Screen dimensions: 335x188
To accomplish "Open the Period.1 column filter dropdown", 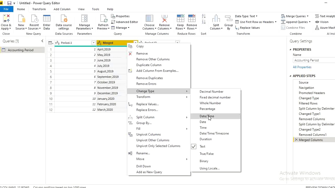I will click(x=93, y=43).
